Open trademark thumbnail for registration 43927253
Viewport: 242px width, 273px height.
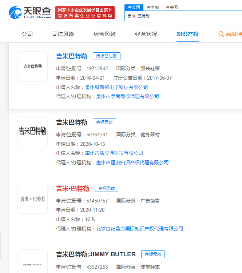click(33, 261)
